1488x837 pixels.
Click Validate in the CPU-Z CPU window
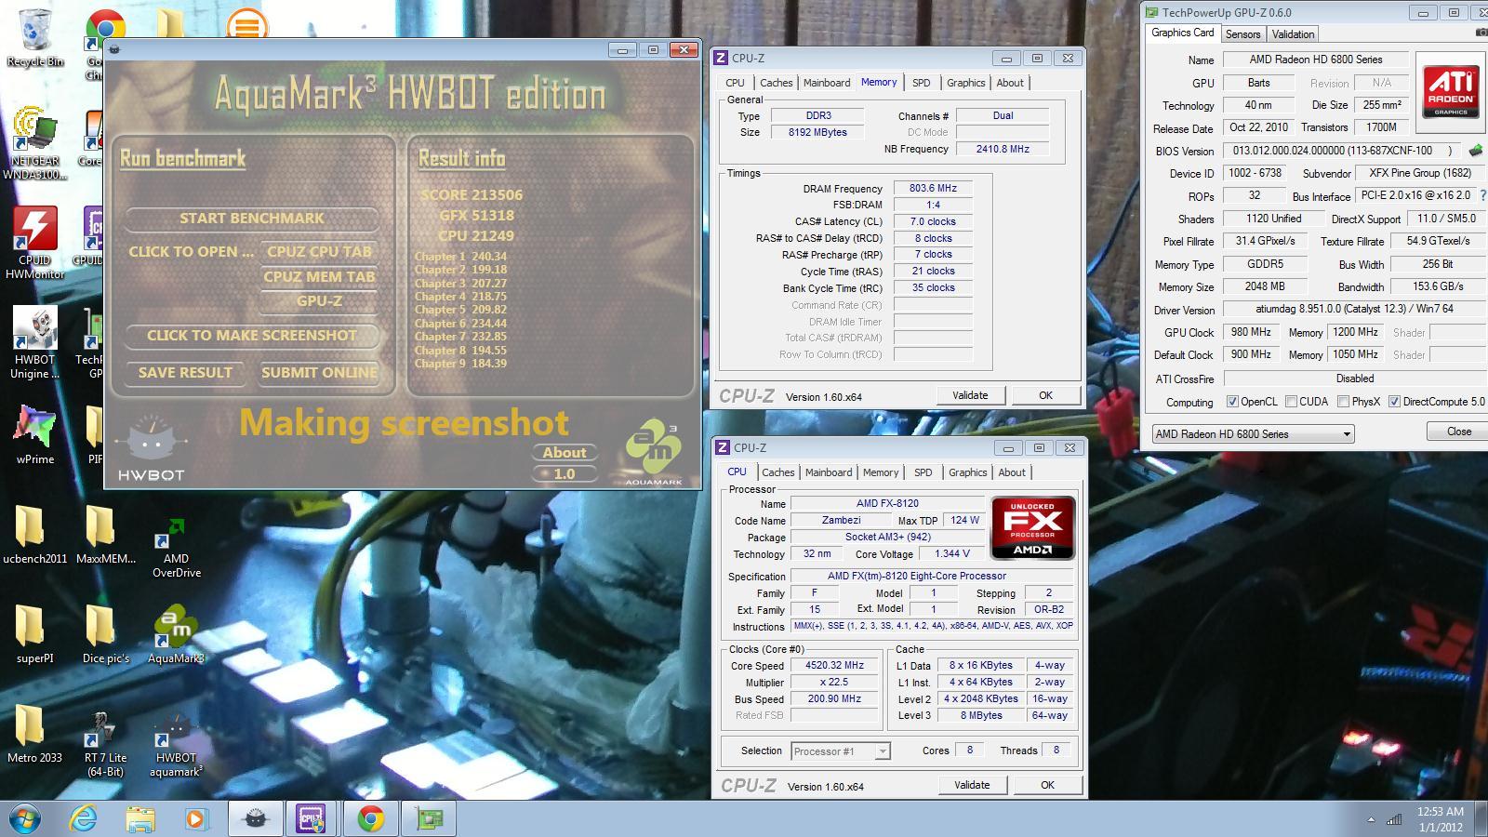tap(972, 785)
